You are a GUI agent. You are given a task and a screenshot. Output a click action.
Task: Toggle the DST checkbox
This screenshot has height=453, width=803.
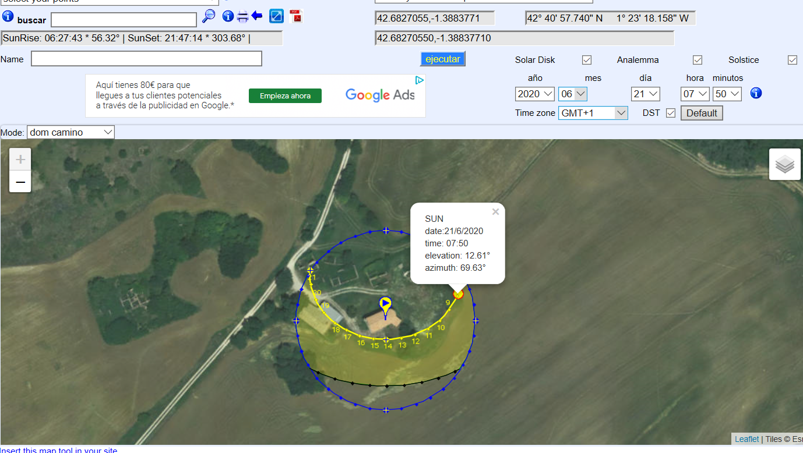click(x=671, y=113)
